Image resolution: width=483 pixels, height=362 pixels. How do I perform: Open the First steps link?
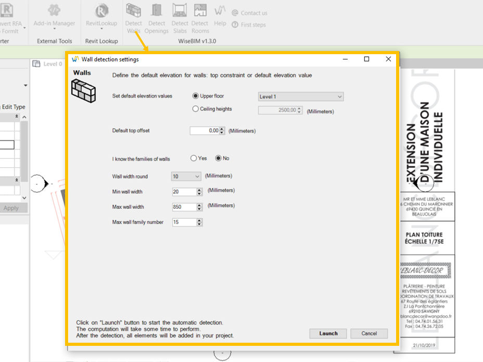click(249, 24)
